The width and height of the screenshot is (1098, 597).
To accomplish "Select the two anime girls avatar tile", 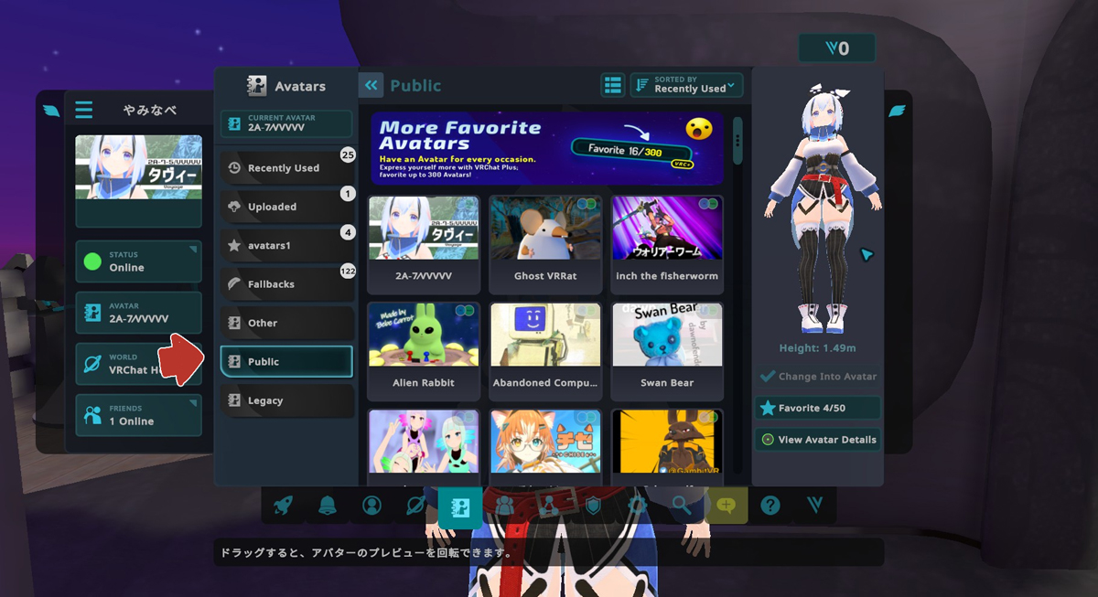I will 424,447.
